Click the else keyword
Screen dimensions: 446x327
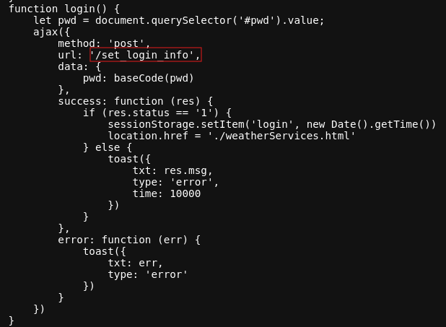click(107, 147)
